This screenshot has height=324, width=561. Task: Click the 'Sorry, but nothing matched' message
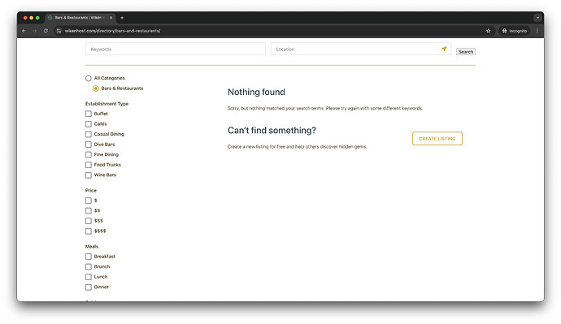325,108
